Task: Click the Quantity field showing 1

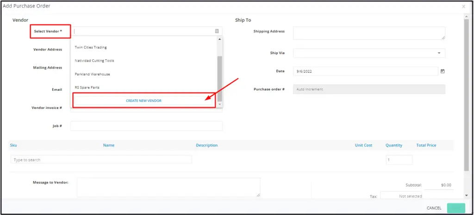Action: click(x=399, y=159)
